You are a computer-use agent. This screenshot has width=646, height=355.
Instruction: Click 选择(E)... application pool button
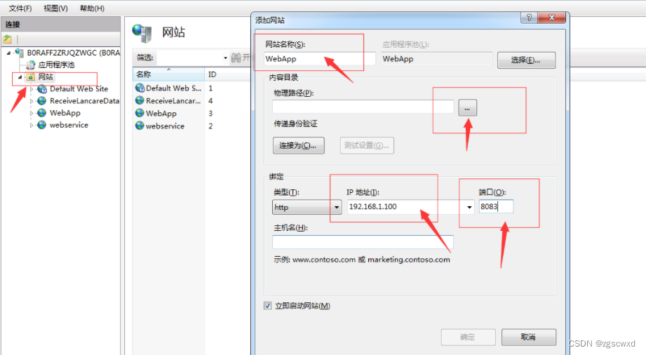tap(526, 60)
